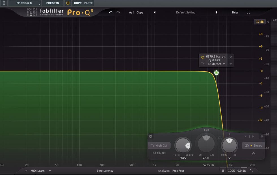Open the FF PRO-Q 3 plugin selector
Screen dimensions: 277x175
[x=24, y=3]
